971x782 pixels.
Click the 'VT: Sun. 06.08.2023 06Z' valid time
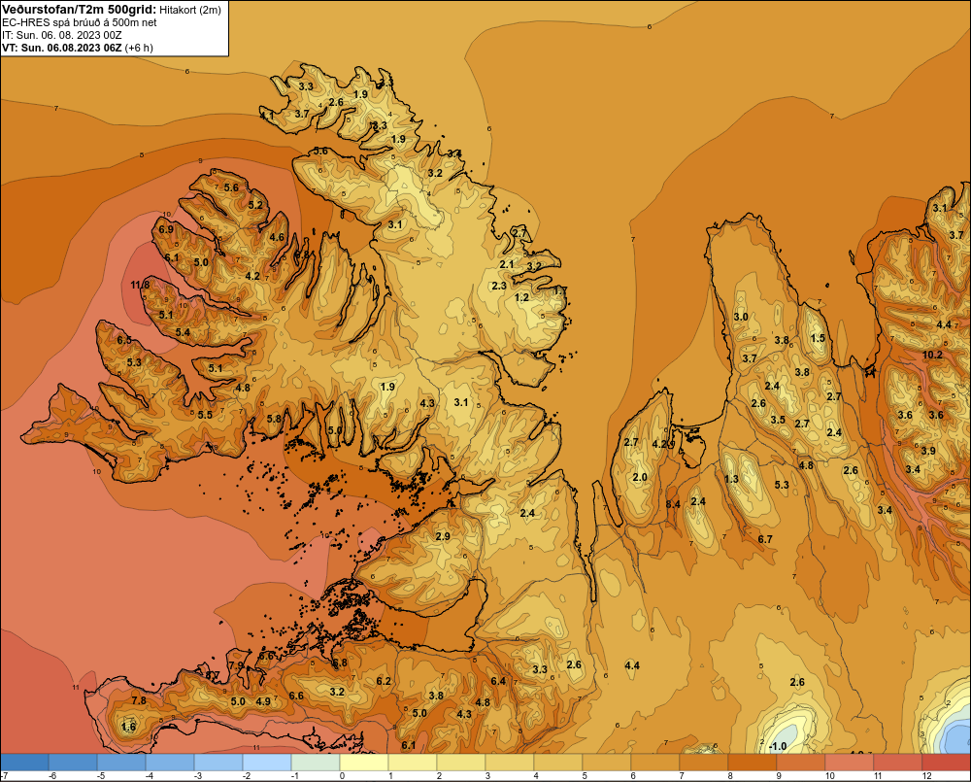62,48
